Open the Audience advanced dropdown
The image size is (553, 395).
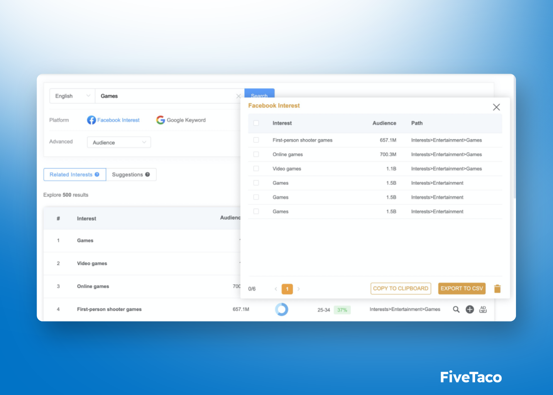[119, 142]
